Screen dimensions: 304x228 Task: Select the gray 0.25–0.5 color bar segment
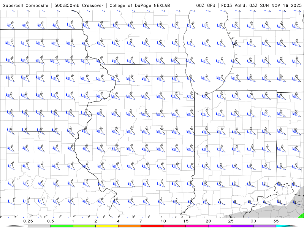point(39,226)
